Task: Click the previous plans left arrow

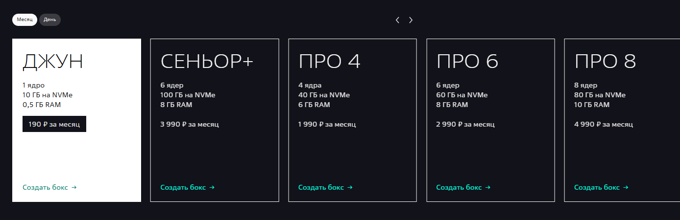Action: point(397,20)
